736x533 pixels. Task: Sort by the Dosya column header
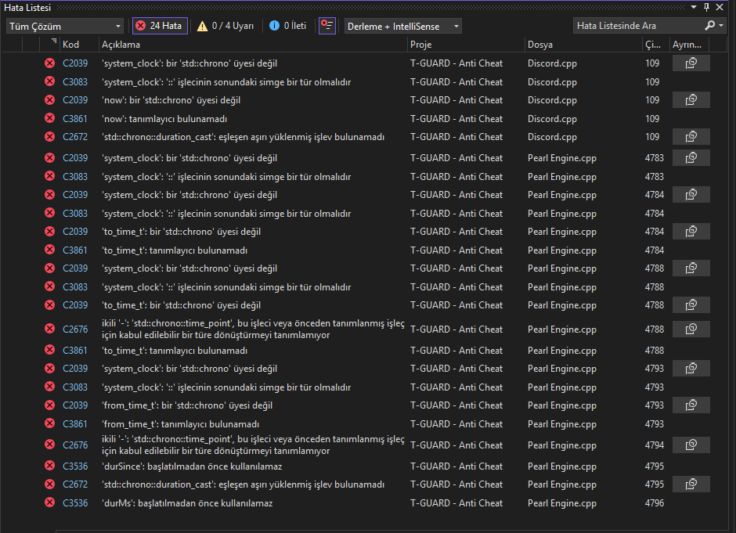pyautogui.click(x=539, y=45)
